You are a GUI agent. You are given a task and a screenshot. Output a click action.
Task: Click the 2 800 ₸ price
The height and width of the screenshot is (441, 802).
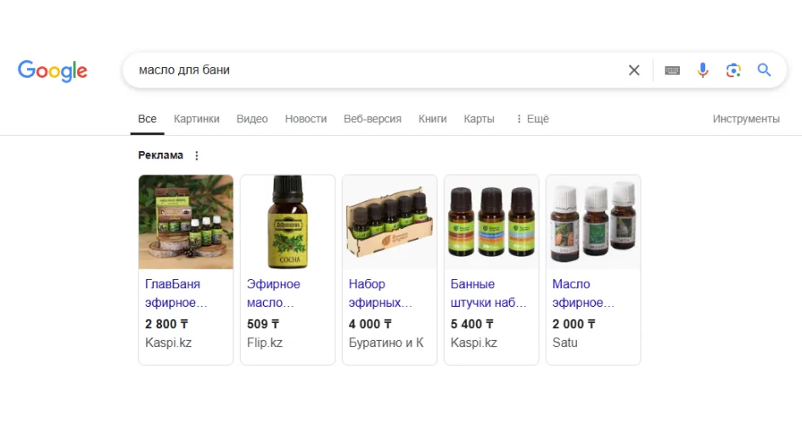click(x=166, y=324)
